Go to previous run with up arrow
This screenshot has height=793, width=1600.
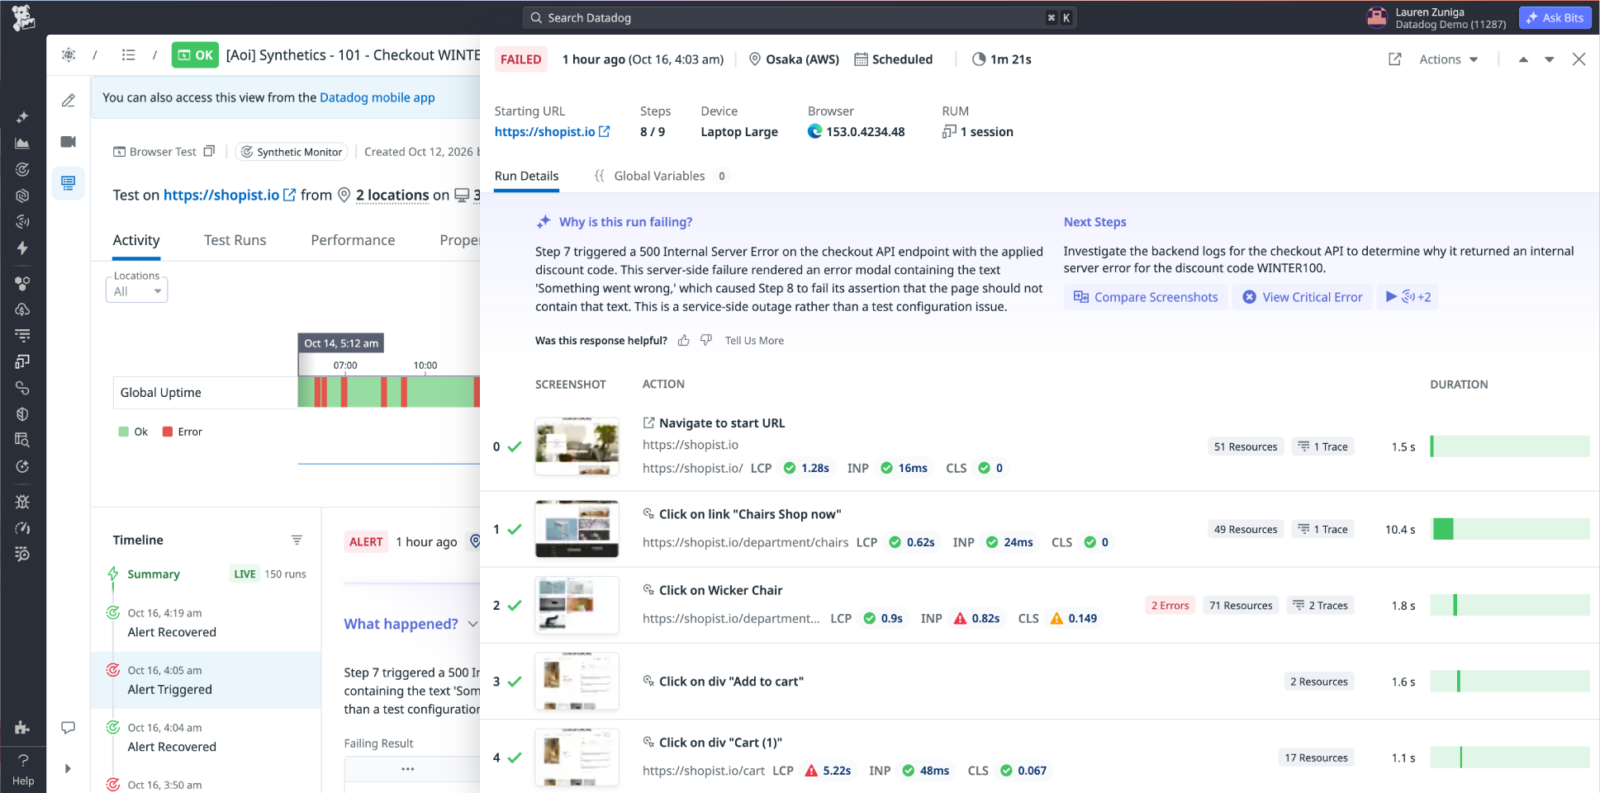1523,59
